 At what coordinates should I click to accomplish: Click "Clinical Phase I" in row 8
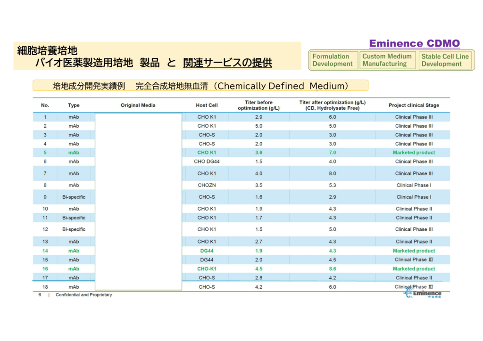[x=414, y=185]
